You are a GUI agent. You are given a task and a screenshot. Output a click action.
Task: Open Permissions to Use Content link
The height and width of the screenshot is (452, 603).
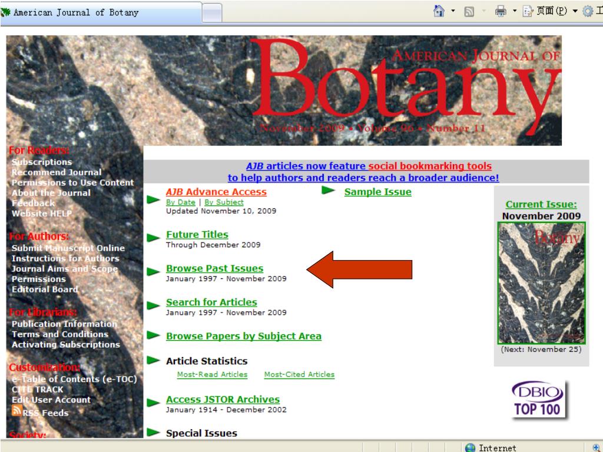72,182
